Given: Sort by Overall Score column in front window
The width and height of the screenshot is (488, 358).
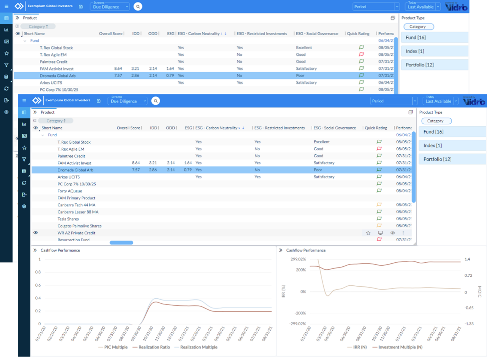Looking at the screenshot, I should [128, 128].
